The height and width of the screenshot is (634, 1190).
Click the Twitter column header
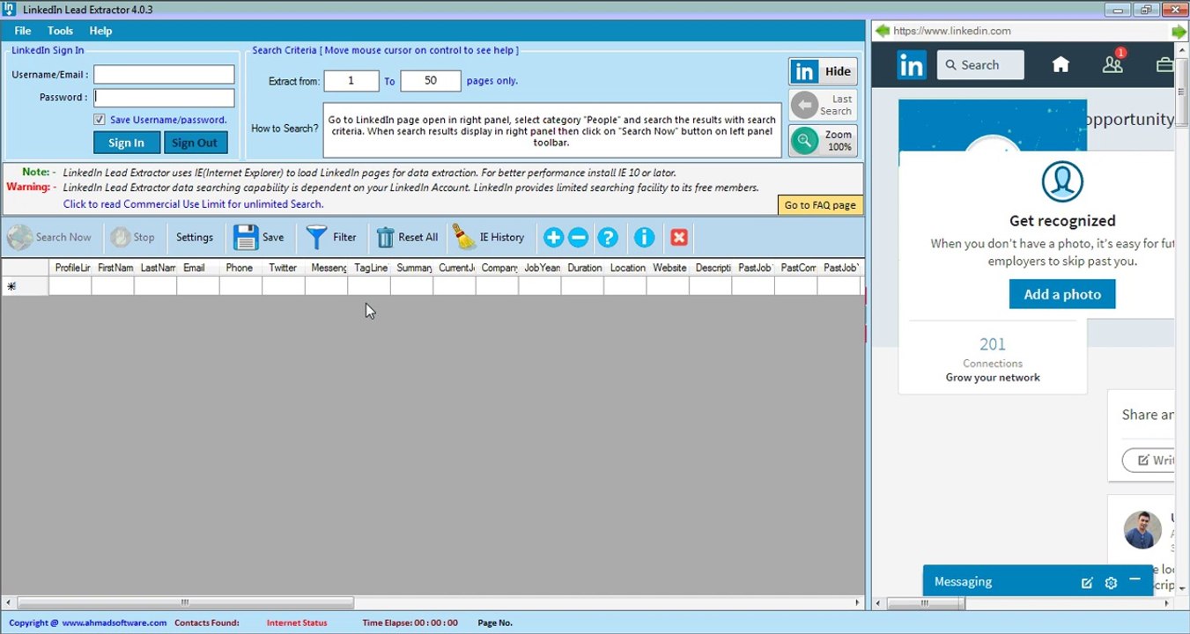[x=283, y=268]
